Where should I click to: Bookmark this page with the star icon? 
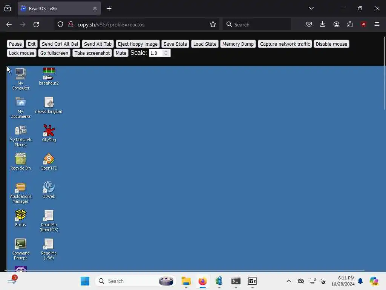tap(213, 24)
